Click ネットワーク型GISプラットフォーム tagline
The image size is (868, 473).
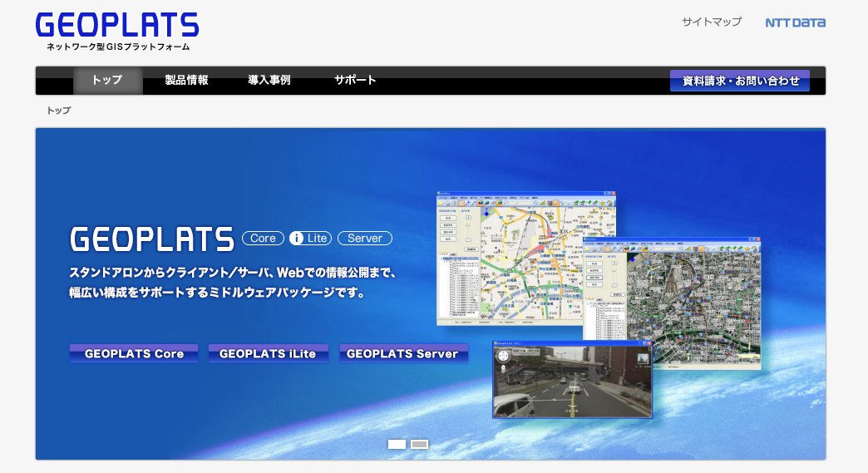pos(118,47)
